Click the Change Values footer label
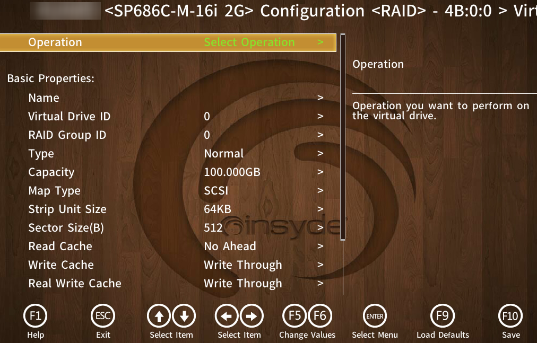Viewport: 537px width, 343px height. tap(307, 335)
